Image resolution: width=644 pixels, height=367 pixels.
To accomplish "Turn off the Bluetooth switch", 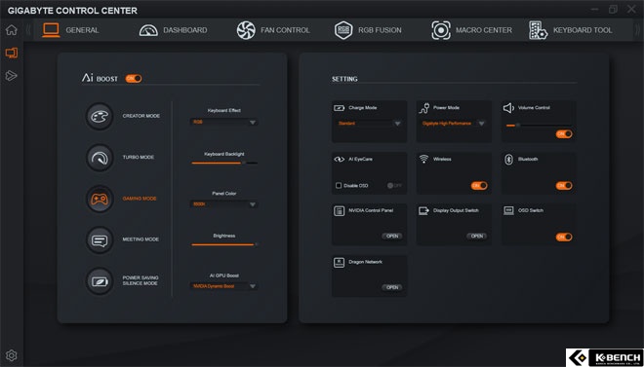I will tap(564, 186).
